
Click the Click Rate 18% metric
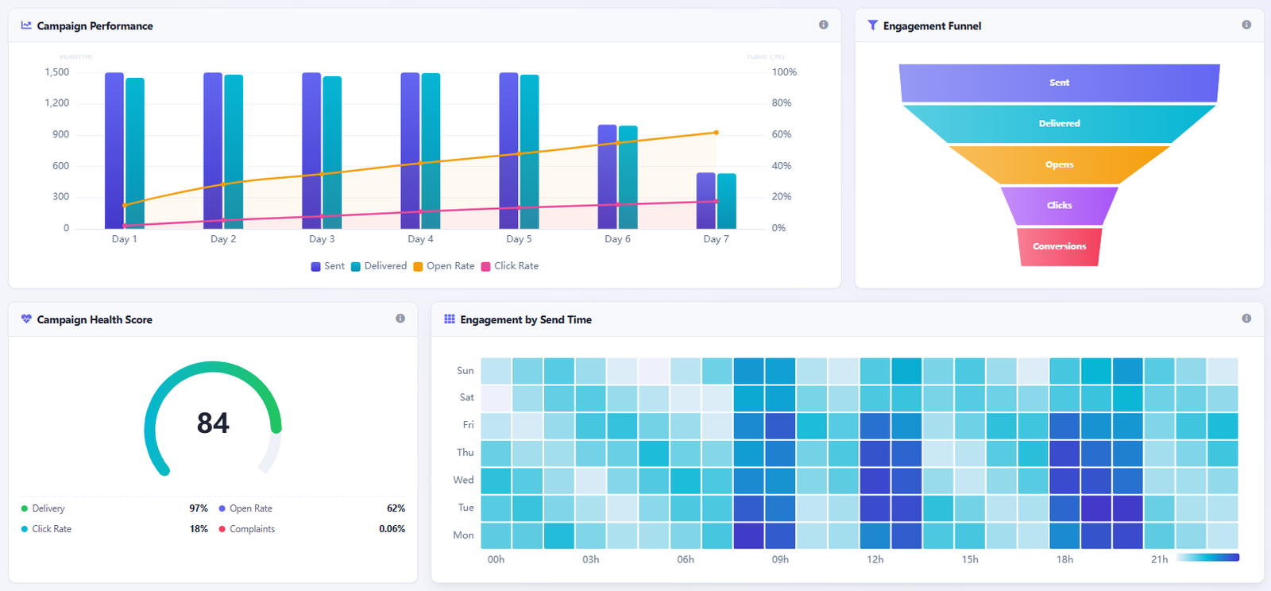tap(114, 529)
